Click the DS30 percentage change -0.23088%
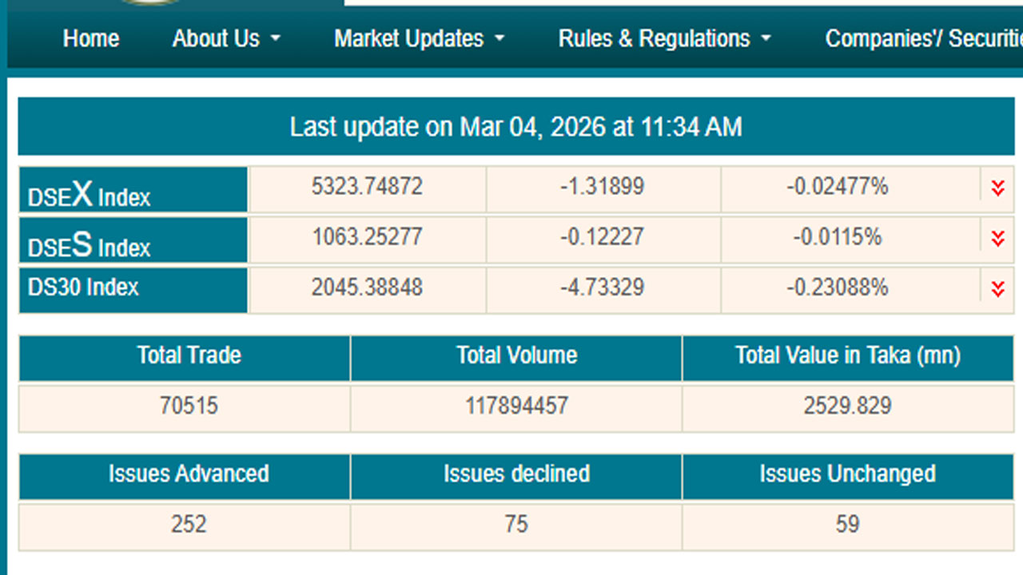This screenshot has width=1023, height=575. pos(837,287)
